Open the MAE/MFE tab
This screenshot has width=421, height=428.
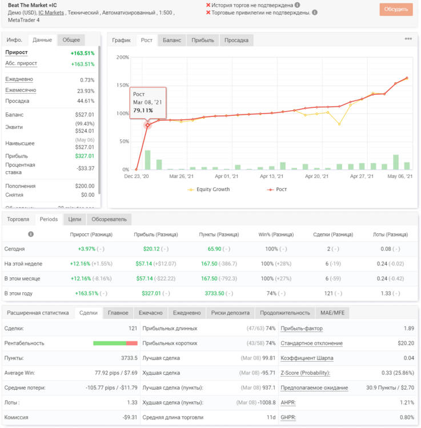(332, 313)
